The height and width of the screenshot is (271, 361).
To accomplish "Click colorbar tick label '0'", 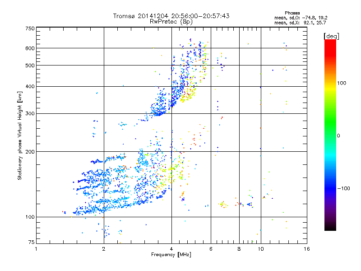I will (338, 136).
